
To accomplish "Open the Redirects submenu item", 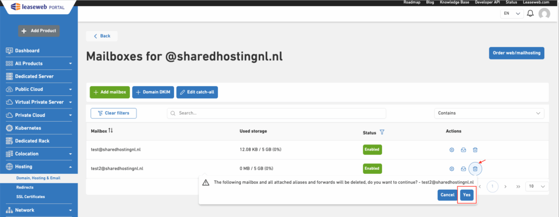I will 25,187.
